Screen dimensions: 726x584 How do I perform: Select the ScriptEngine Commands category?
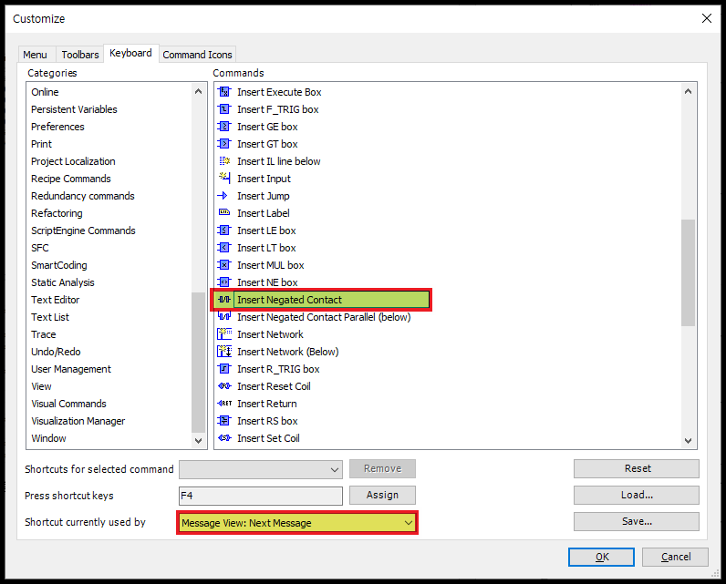click(83, 231)
